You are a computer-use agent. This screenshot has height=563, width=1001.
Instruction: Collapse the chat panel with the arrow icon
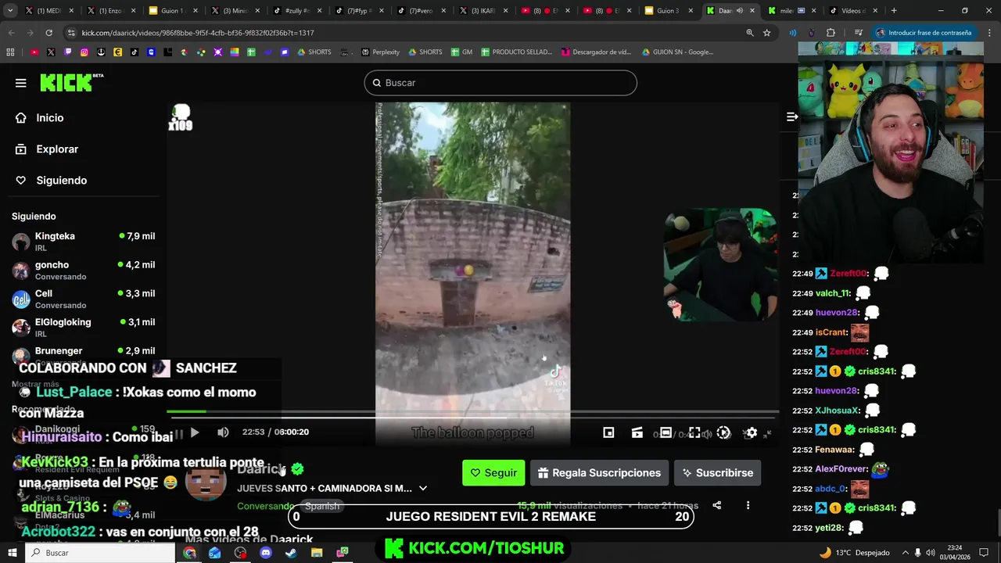pos(791,117)
